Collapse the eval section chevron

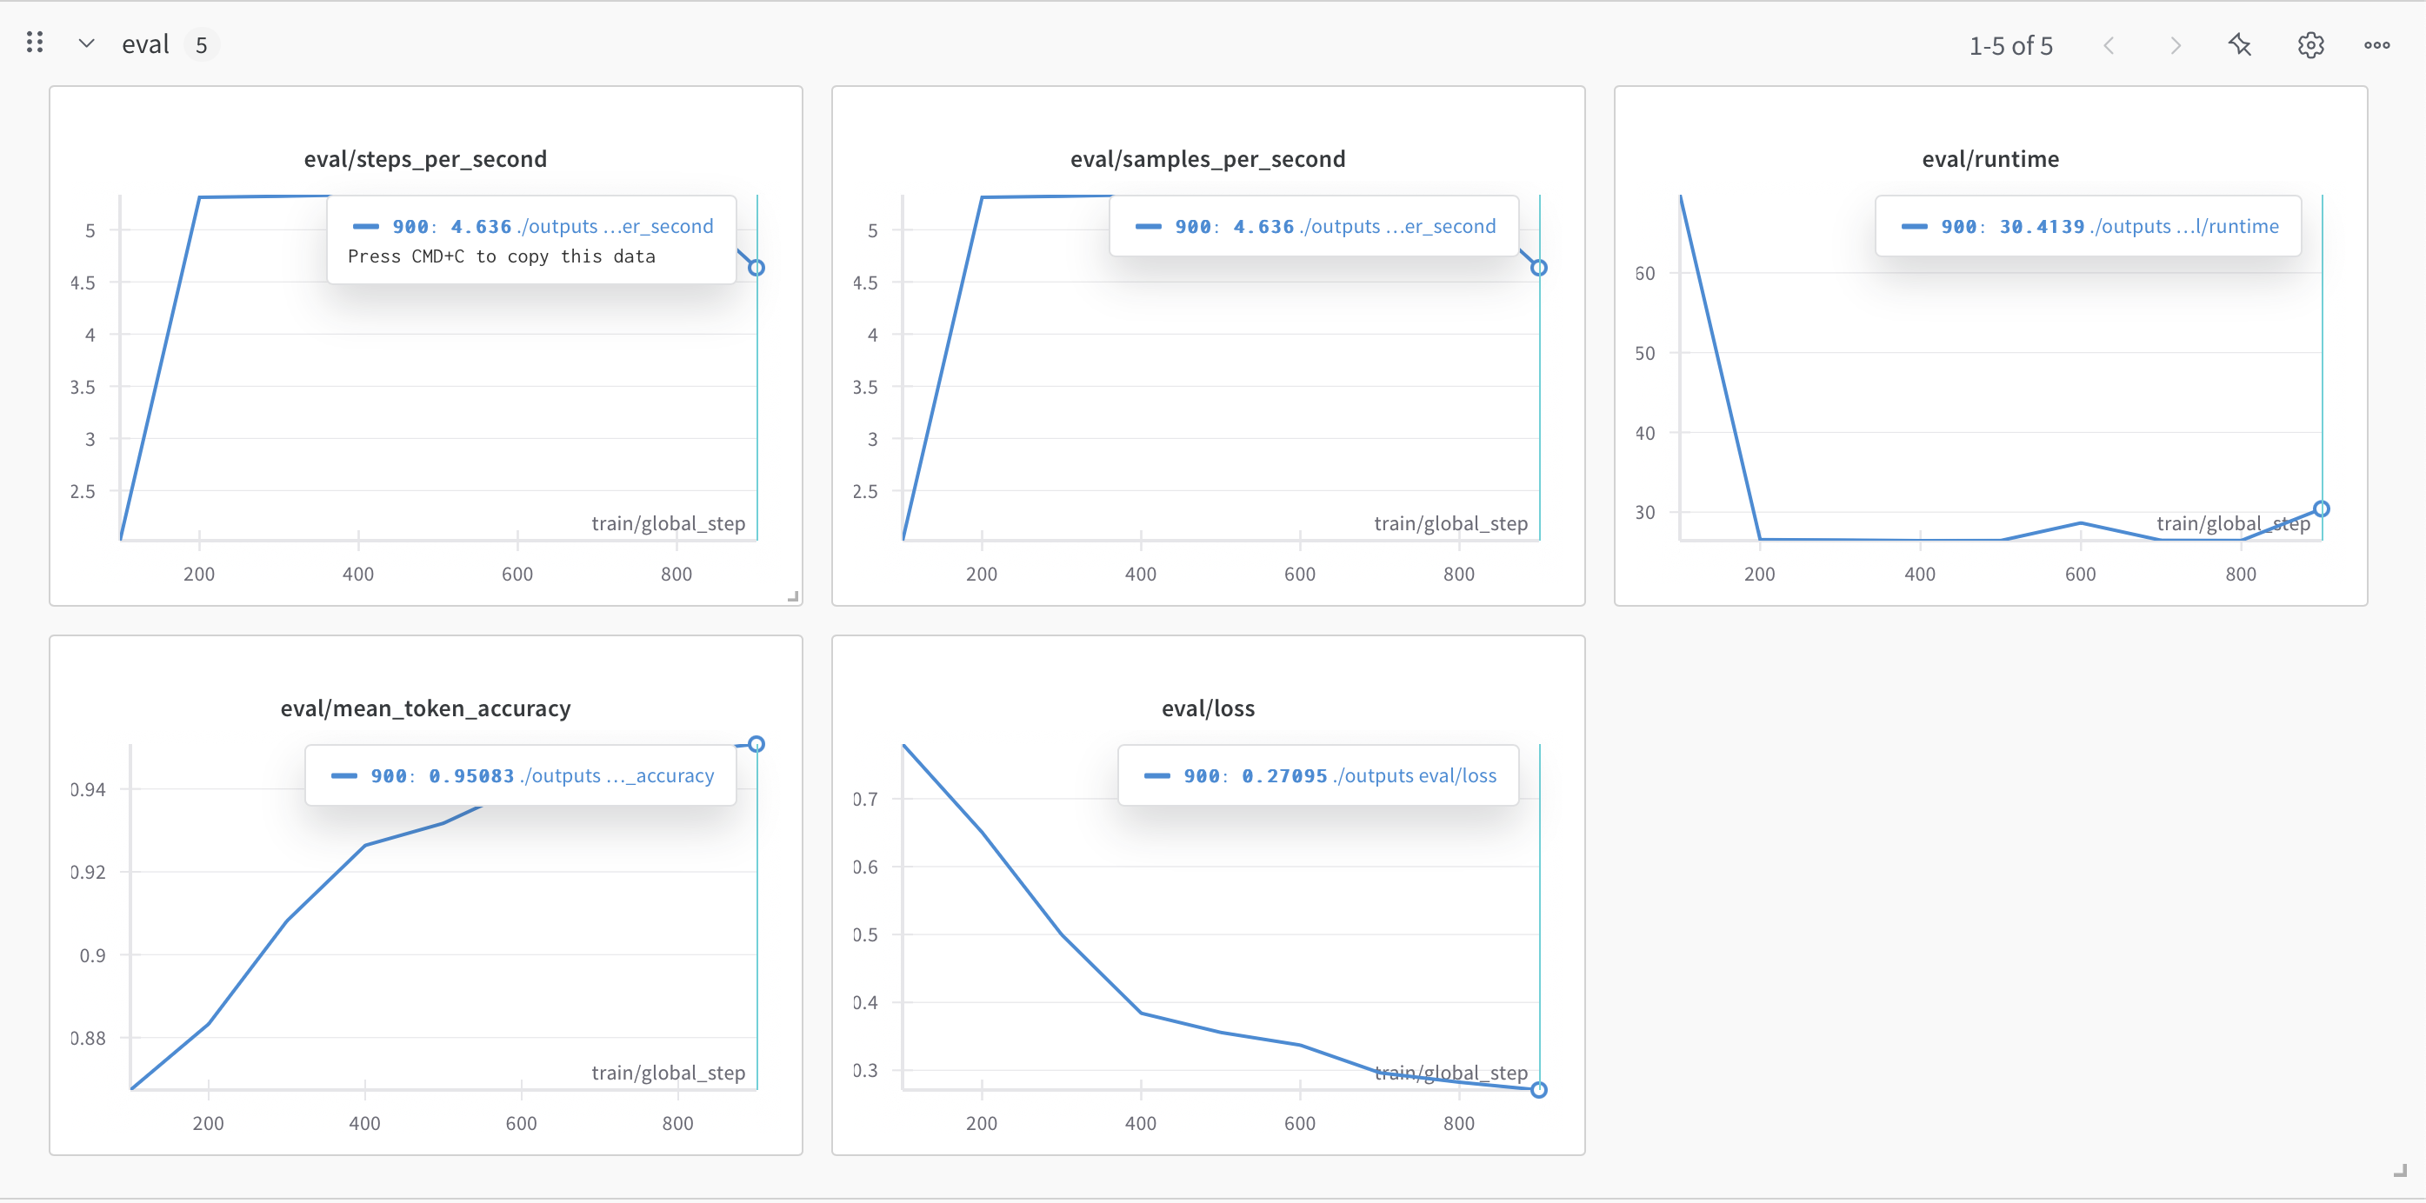point(86,44)
